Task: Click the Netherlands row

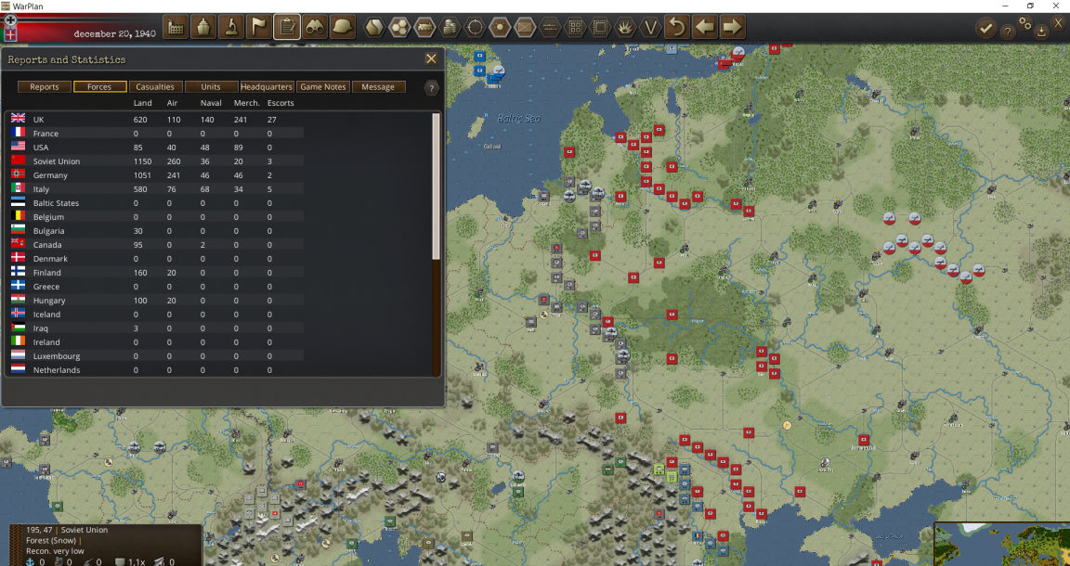Action: (x=157, y=370)
